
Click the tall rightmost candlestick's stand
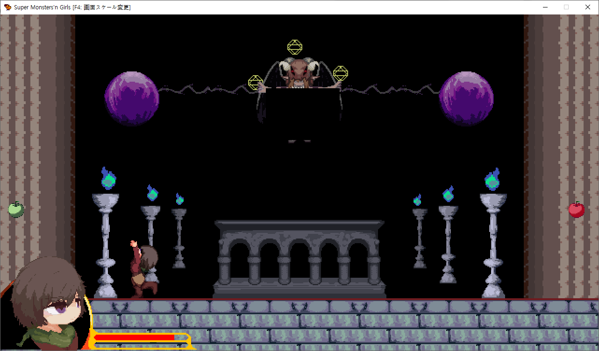[x=493, y=246]
